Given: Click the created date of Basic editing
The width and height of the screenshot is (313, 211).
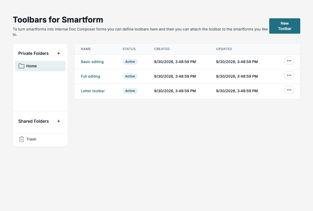Looking at the screenshot, I should pos(175,62).
